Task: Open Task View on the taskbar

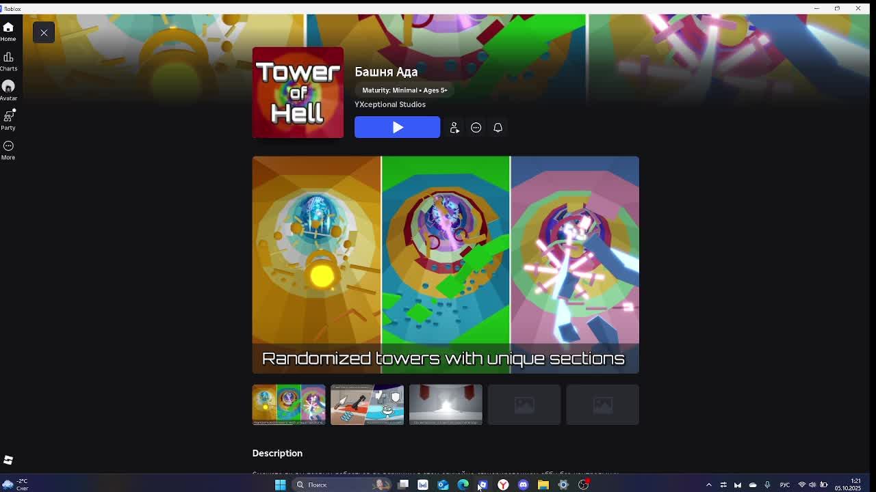Action: (x=404, y=484)
